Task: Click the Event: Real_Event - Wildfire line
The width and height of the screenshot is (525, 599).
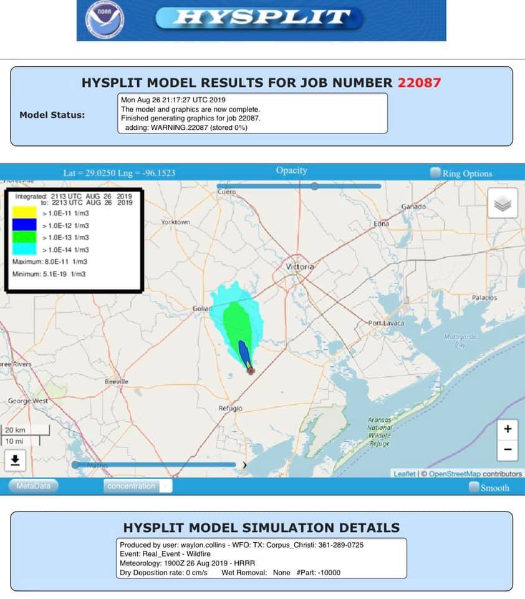Action: (x=165, y=553)
